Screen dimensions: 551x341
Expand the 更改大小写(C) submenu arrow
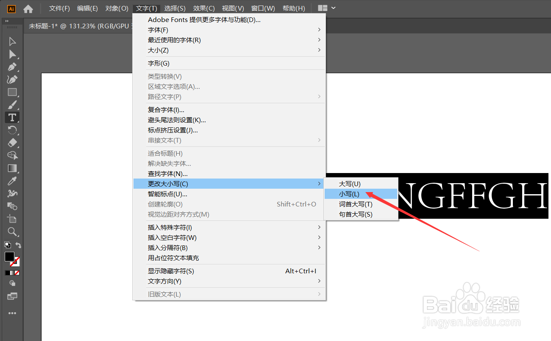319,184
